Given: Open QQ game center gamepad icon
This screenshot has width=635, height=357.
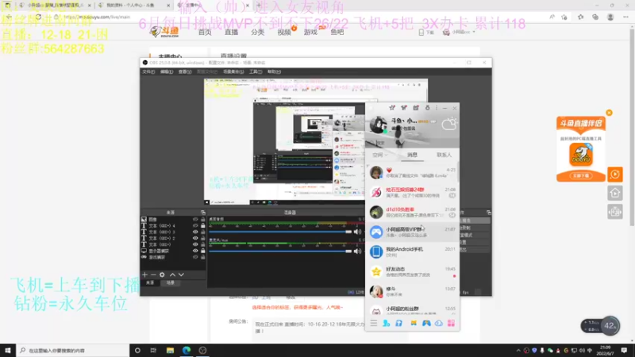Looking at the screenshot, I should [426, 323].
